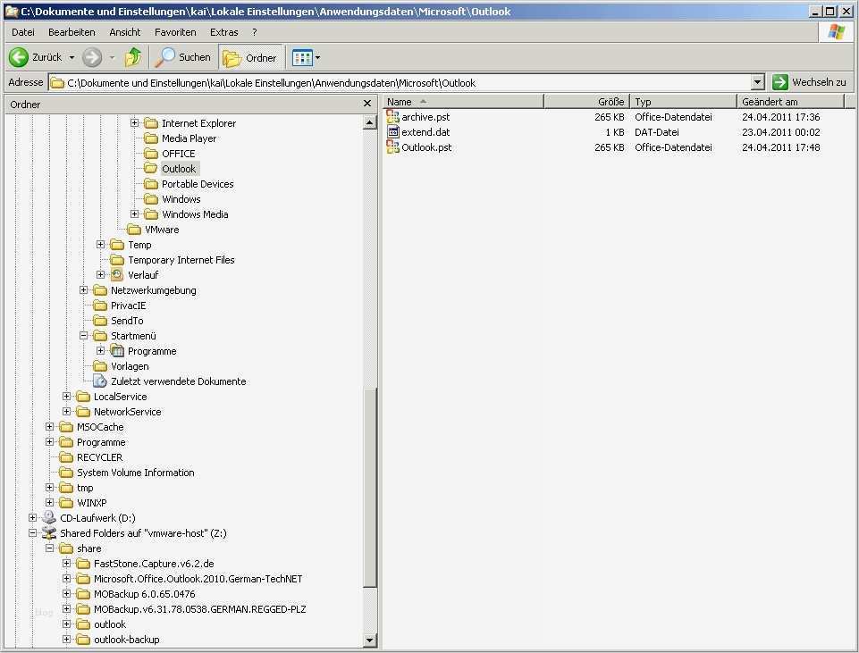Collapse the Startmenü node

[x=83, y=335]
